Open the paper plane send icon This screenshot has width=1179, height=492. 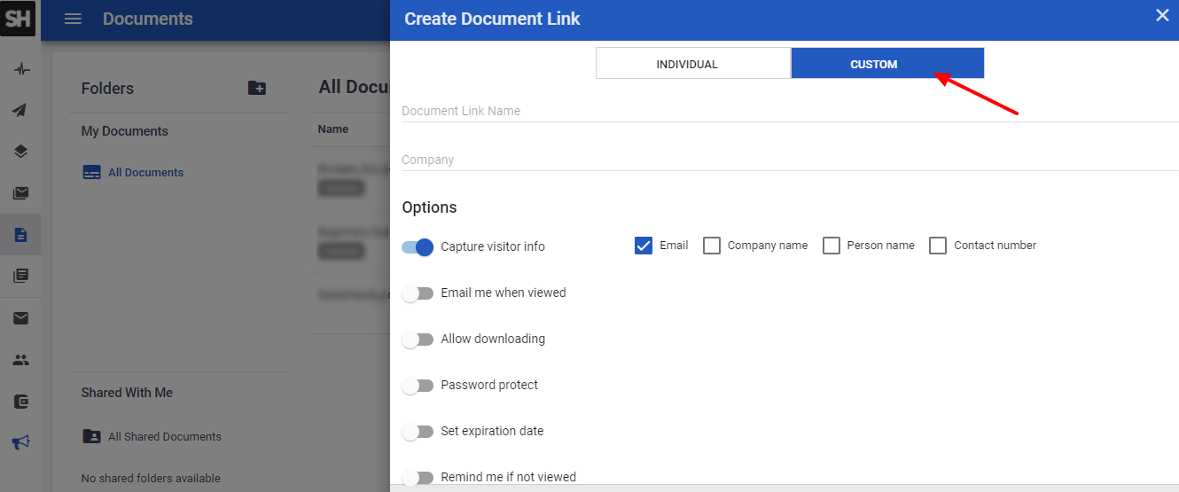20,111
